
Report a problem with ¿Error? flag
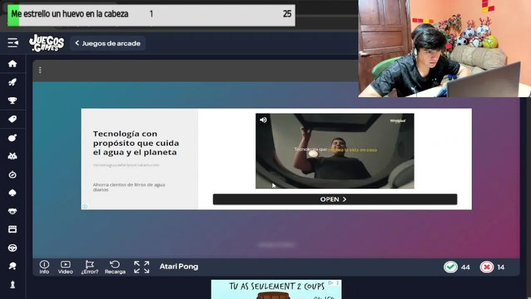tap(90, 267)
